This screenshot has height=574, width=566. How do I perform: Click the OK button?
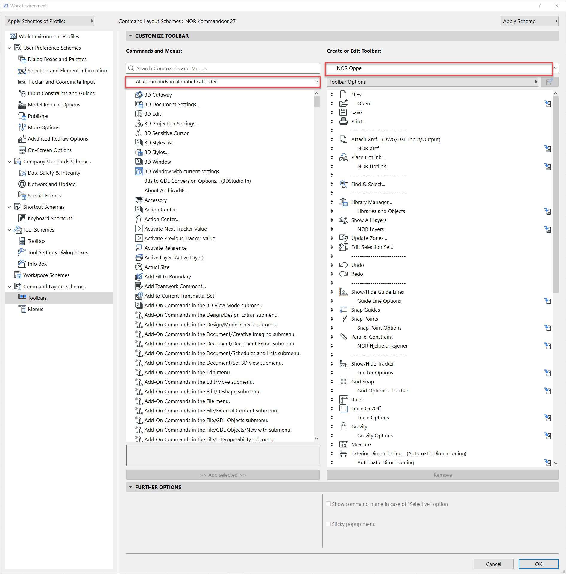[x=538, y=564]
